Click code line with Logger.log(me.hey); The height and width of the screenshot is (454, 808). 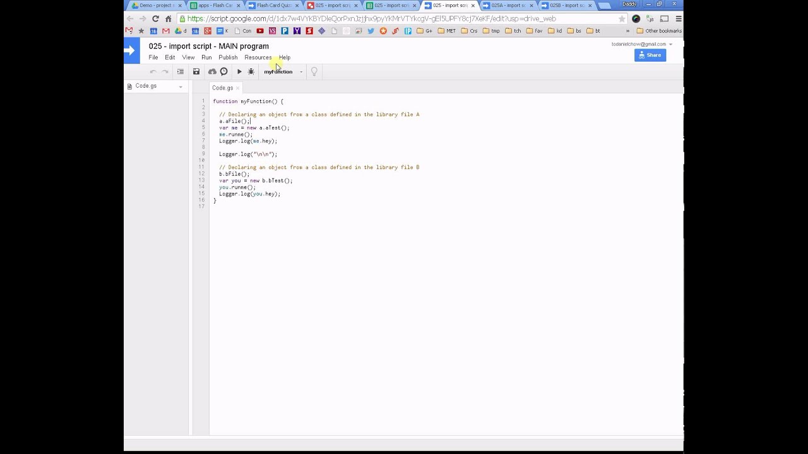click(248, 141)
